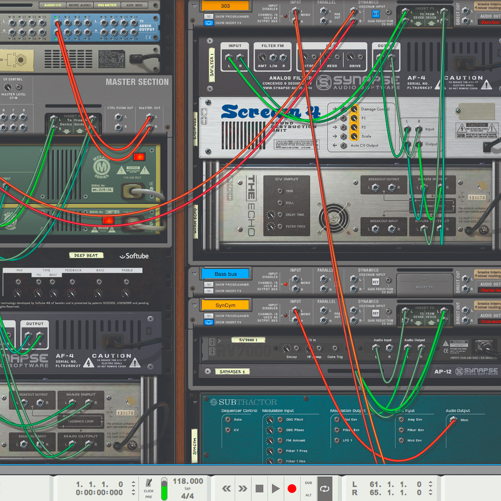Image resolution: width=501 pixels, height=501 pixels.
Task: Select the 4/4 time signature field
Action: [x=187, y=496]
